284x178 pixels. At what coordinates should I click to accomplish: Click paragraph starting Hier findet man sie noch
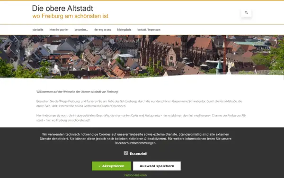(141, 118)
